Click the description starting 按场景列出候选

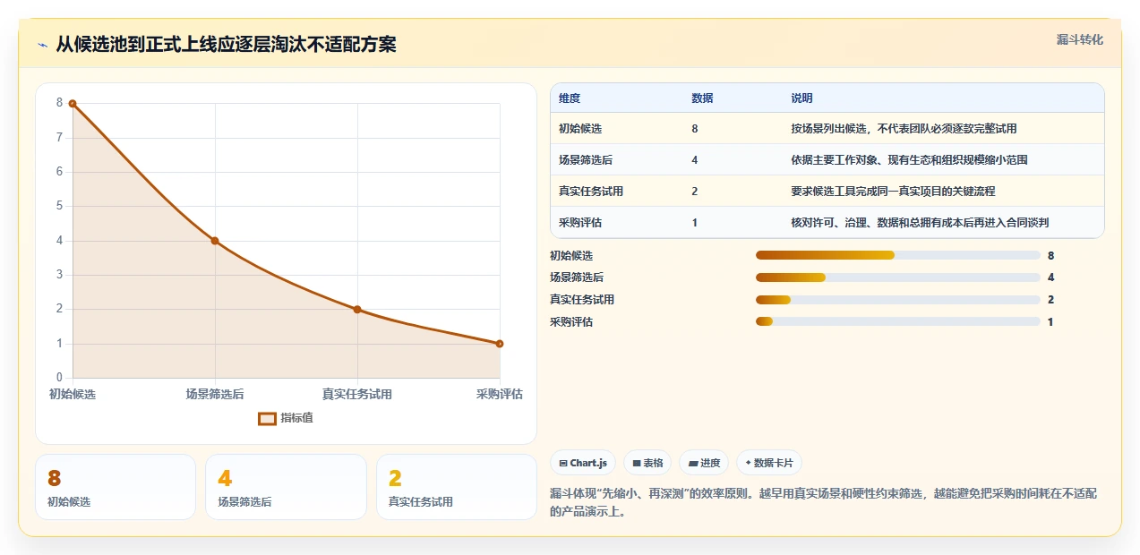point(904,129)
